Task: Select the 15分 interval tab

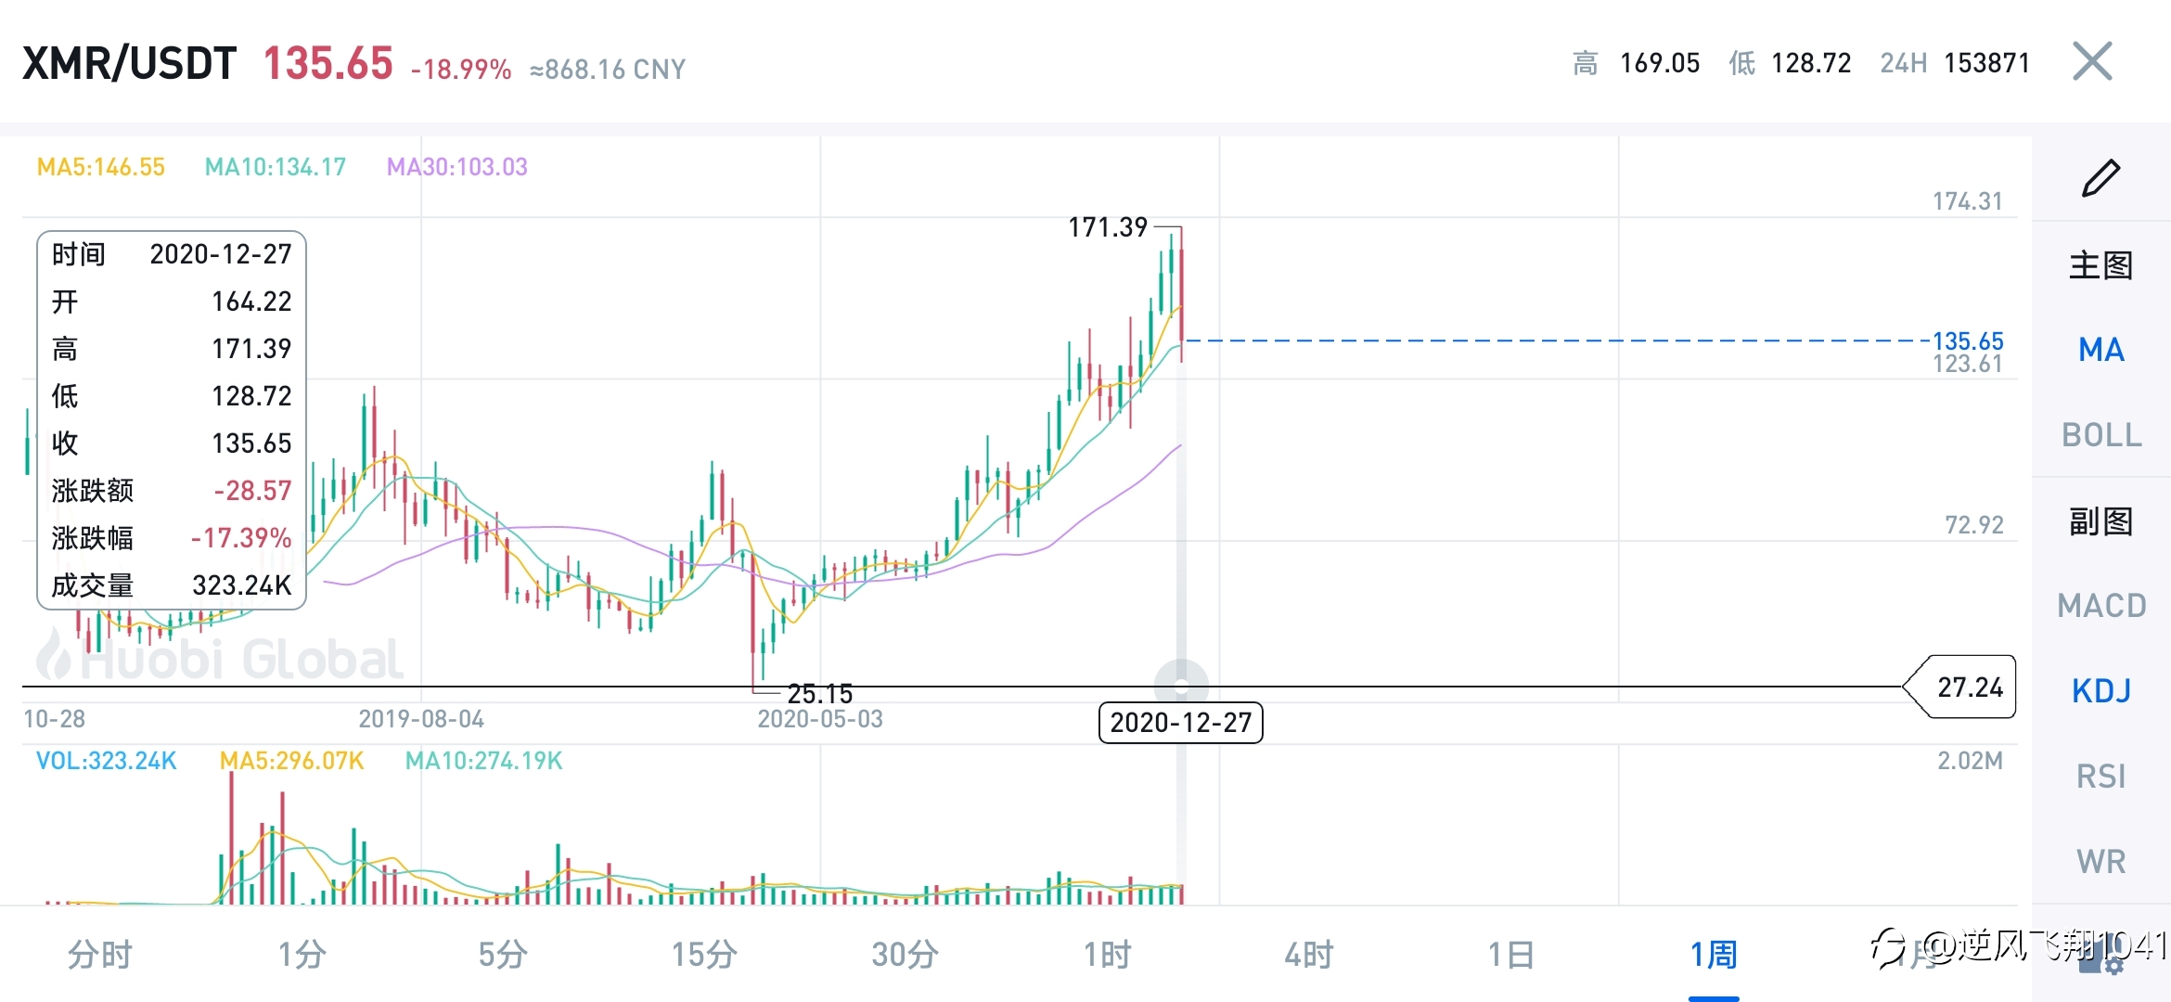Action: point(704,954)
